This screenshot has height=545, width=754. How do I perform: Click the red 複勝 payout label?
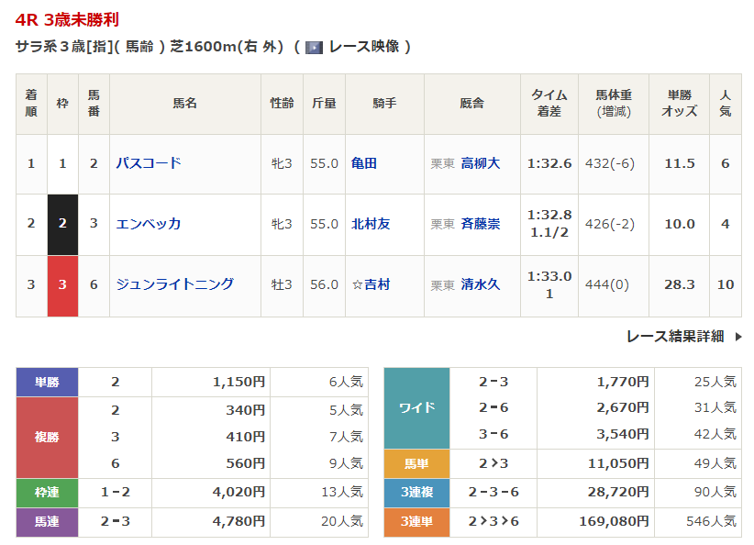48,437
